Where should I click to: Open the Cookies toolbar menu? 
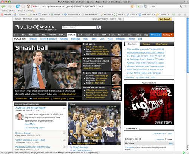[20, 14]
